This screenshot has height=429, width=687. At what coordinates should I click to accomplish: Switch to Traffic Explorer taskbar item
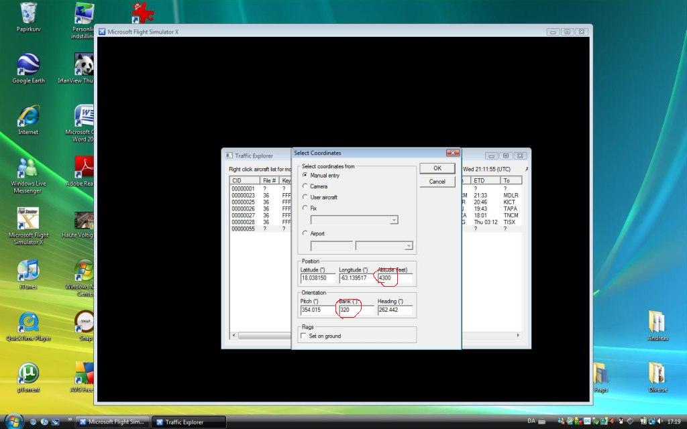click(x=188, y=422)
